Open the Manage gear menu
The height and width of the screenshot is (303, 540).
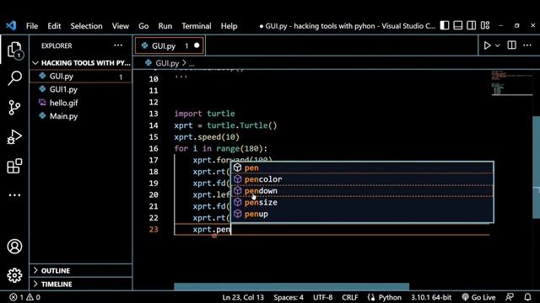[14, 275]
